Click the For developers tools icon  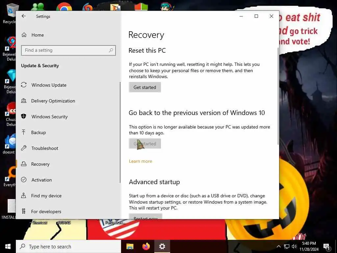(x=24, y=211)
